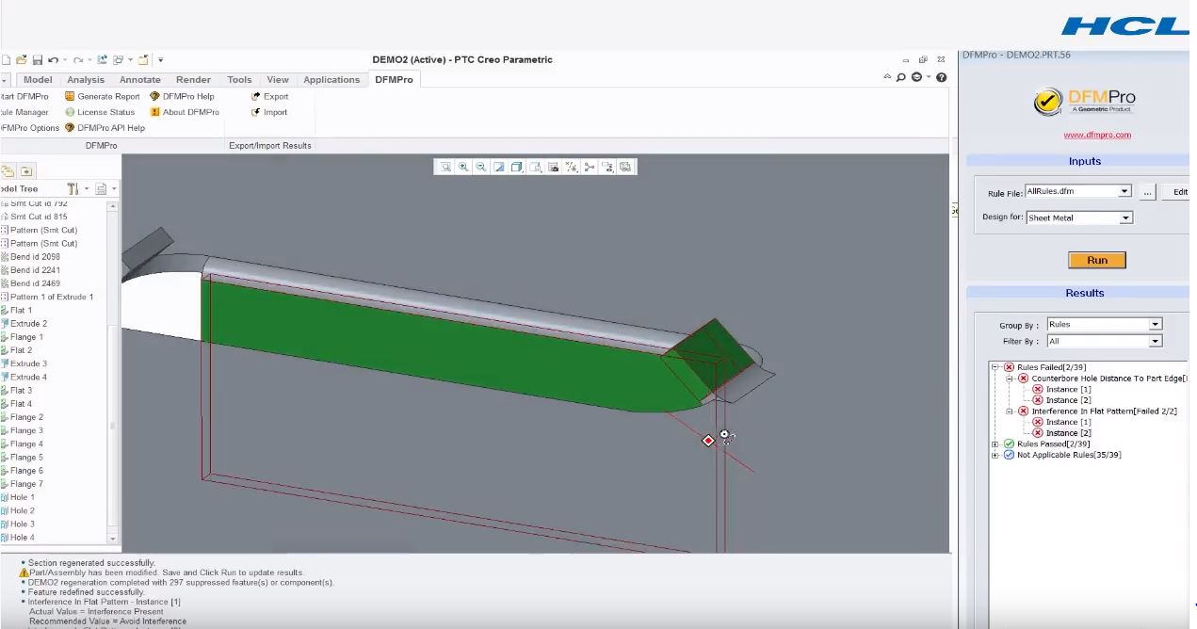Click the Zoom In icon in view toolbar
This screenshot has height=629, width=1197.
(x=463, y=167)
